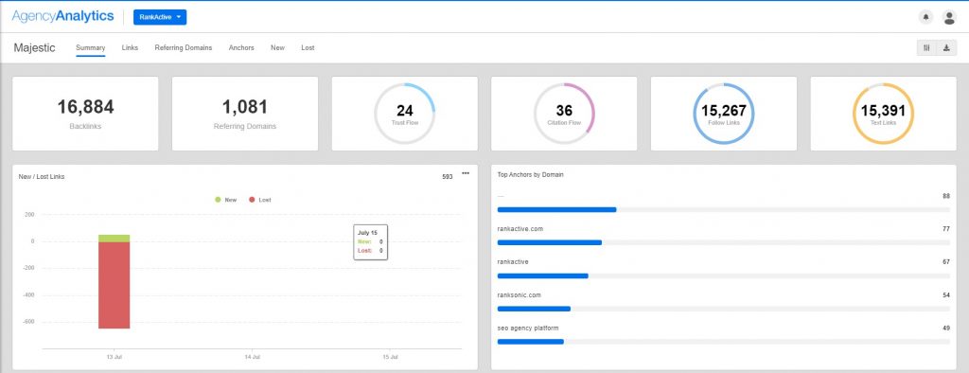Go to the Lost tab
The height and width of the screenshot is (373, 969).
pos(308,47)
